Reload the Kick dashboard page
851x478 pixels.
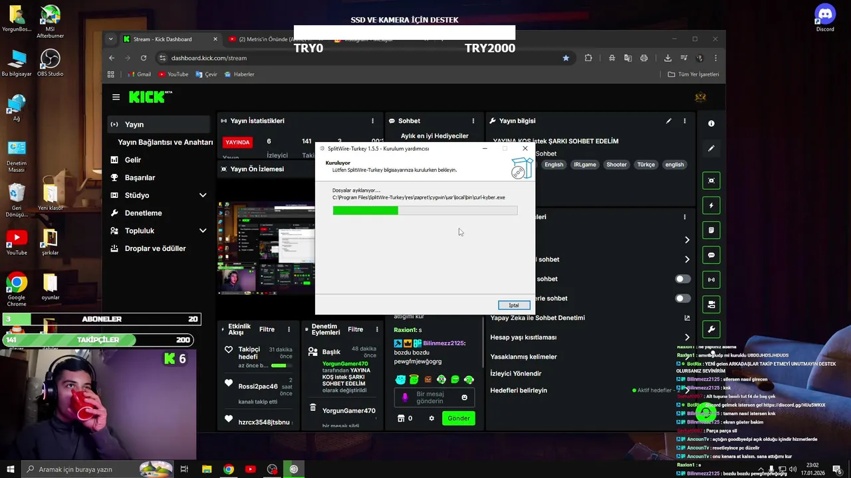point(144,58)
